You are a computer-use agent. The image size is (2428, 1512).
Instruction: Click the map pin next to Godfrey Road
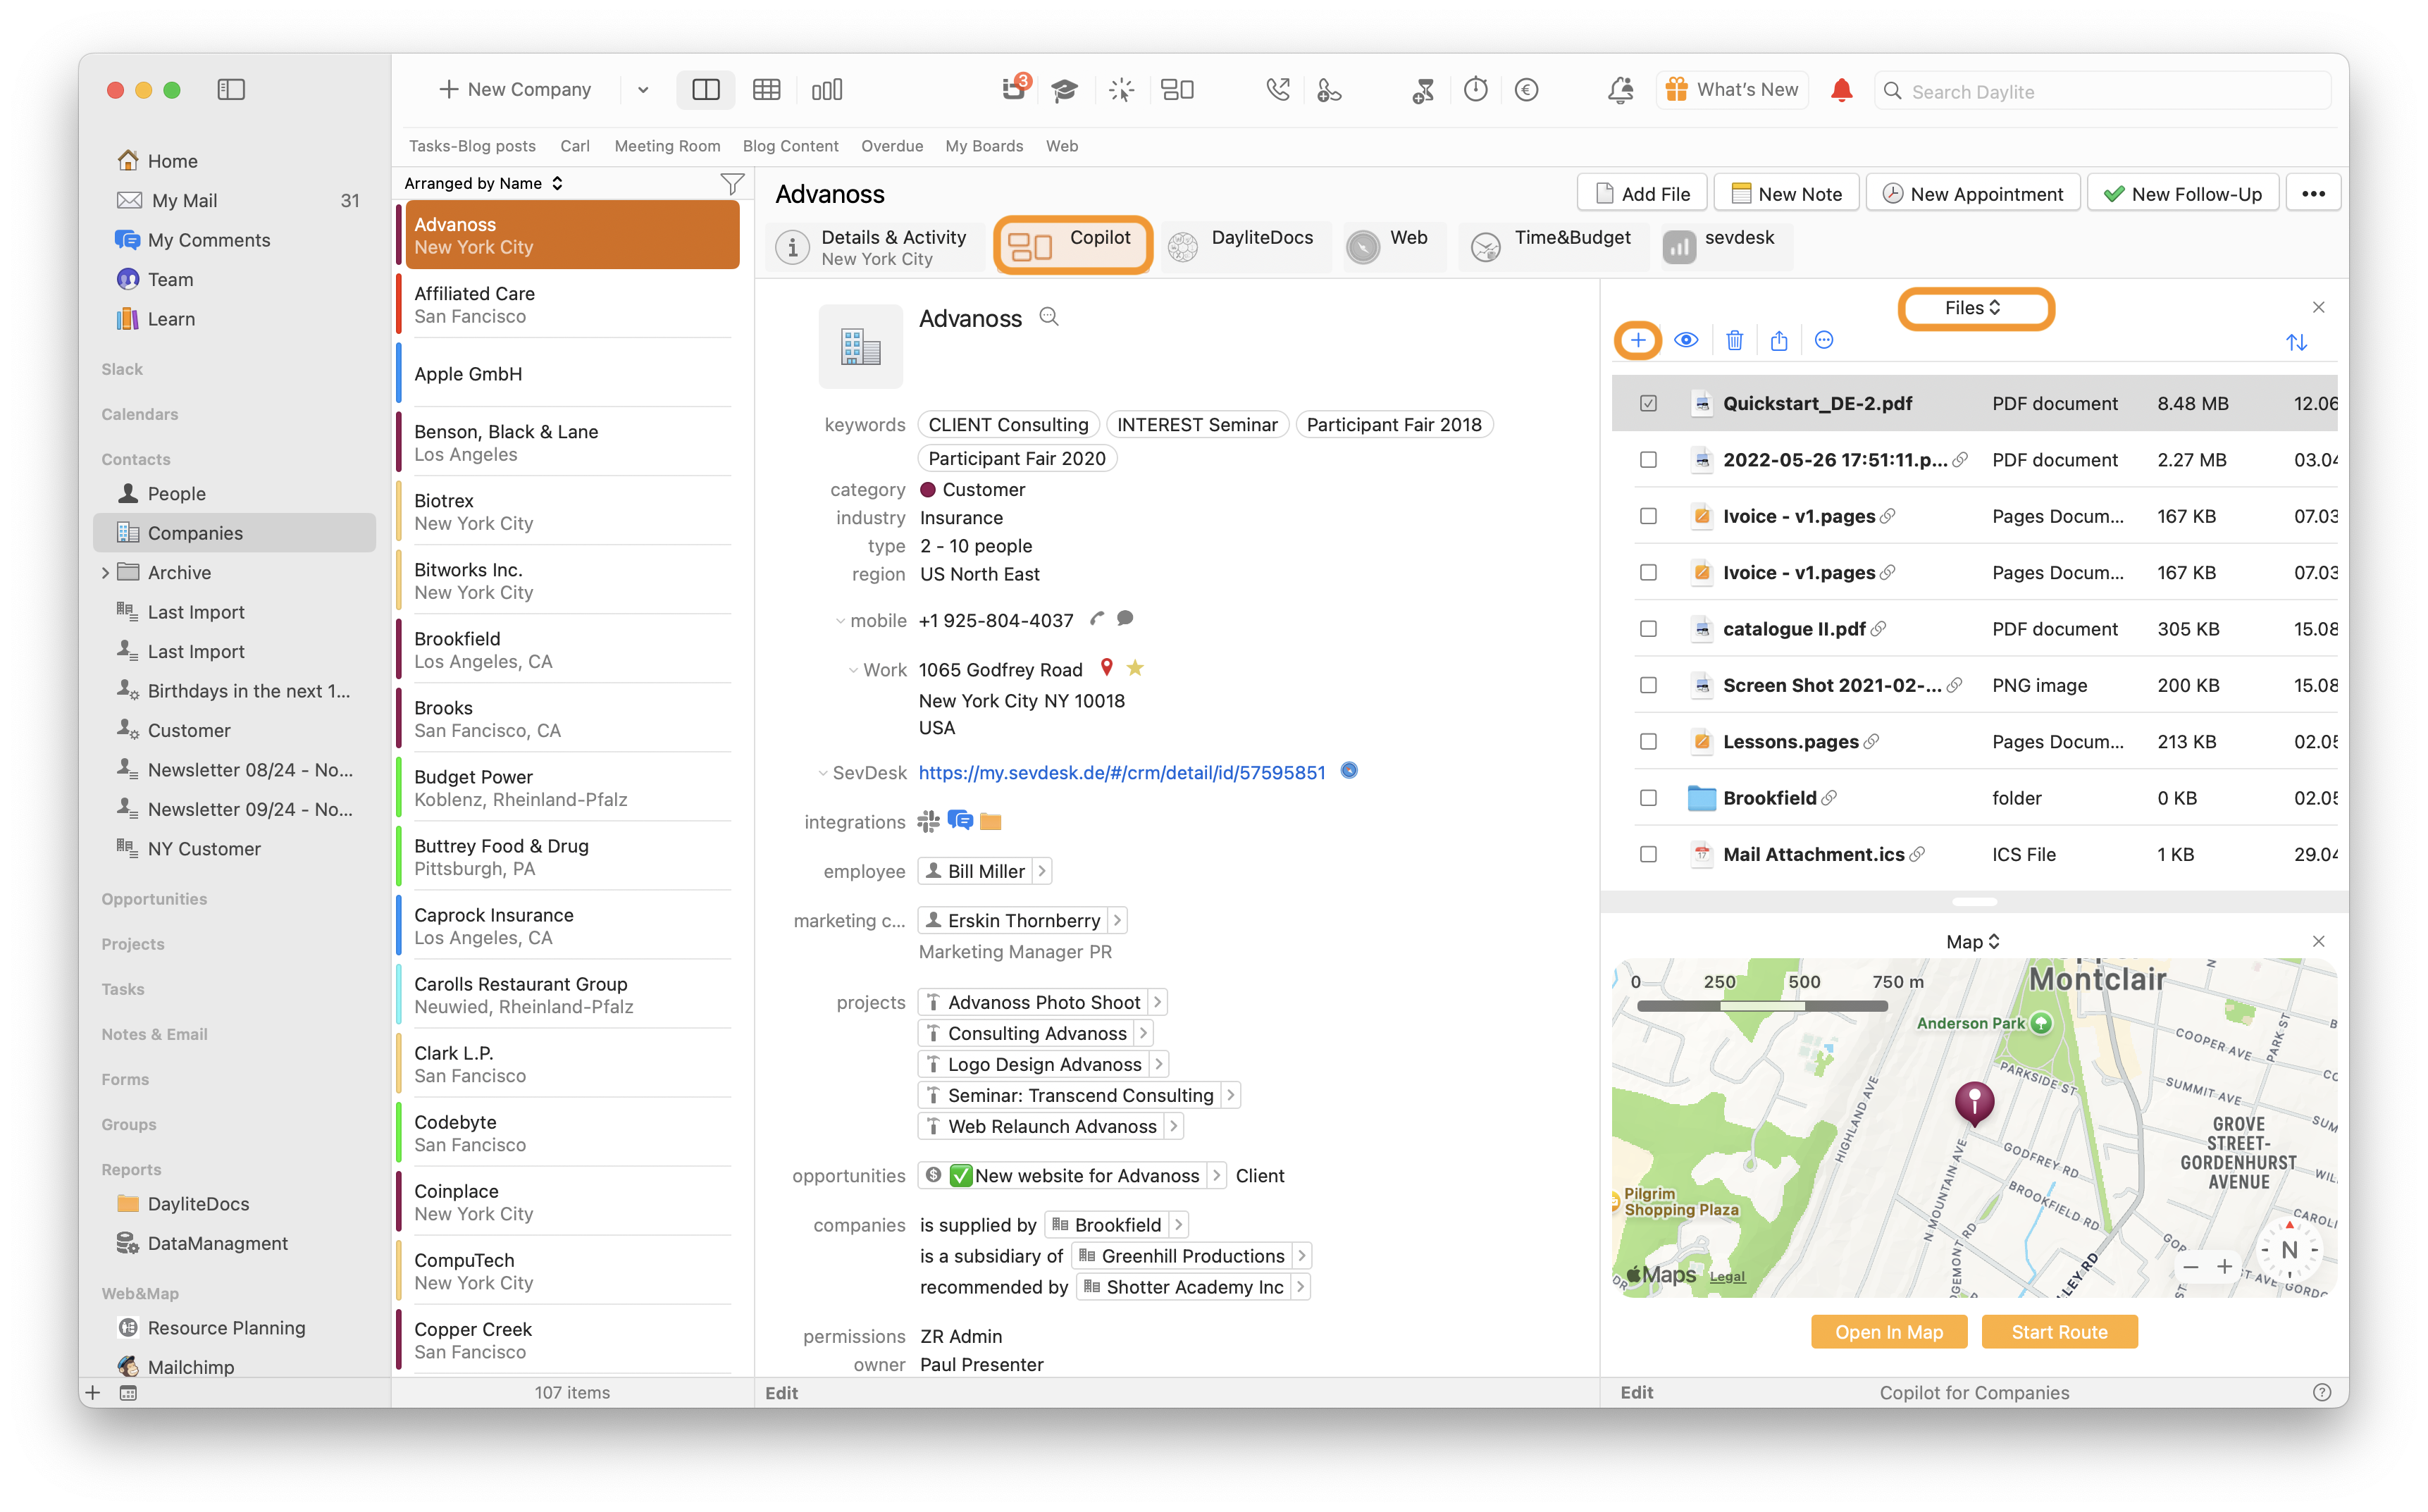click(x=1106, y=667)
